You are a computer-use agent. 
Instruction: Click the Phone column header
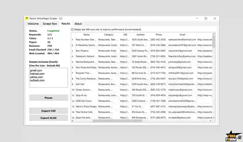point(159,35)
